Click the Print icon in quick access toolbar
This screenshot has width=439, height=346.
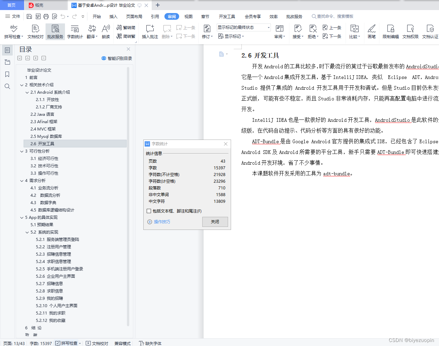tap(46, 16)
